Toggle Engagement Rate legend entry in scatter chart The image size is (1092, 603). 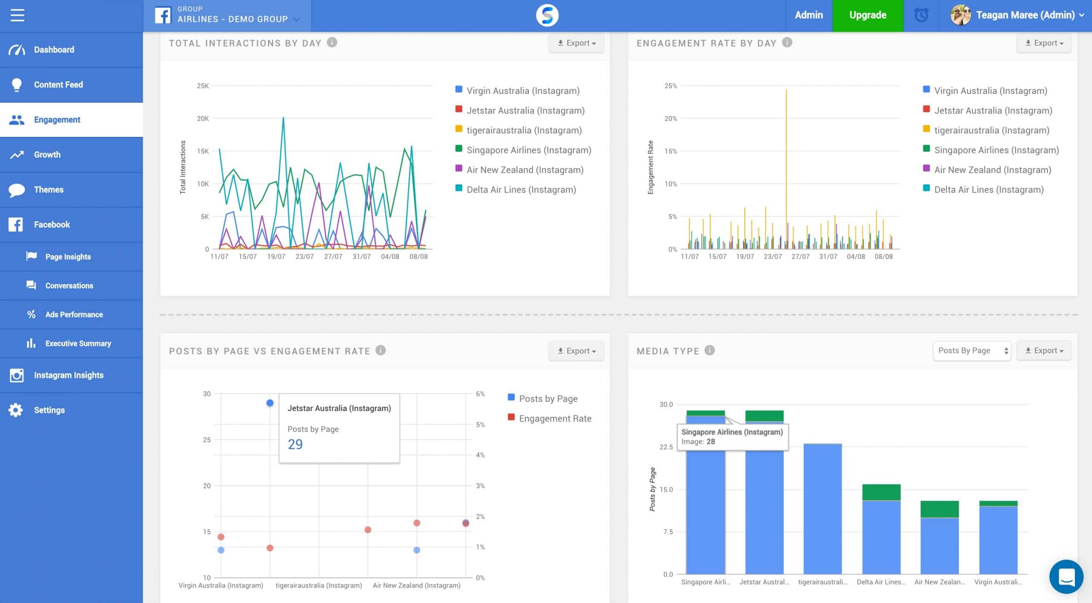550,418
